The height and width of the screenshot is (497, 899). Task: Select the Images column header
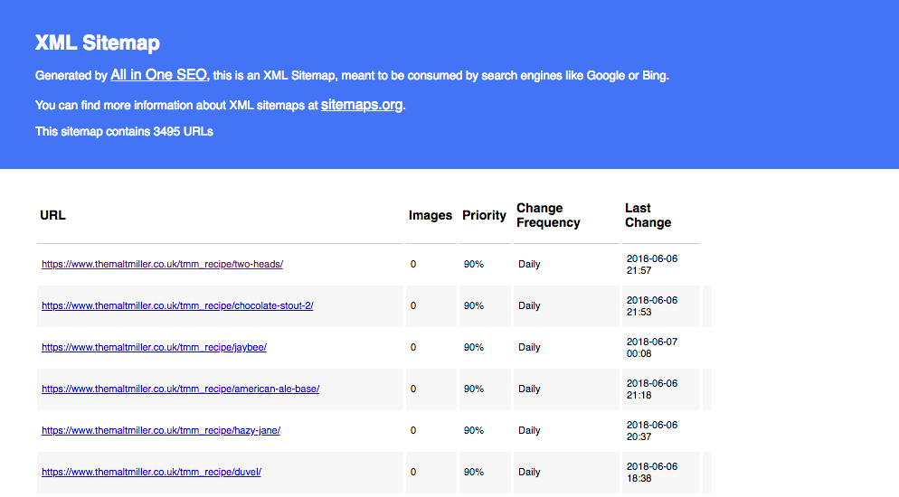430,216
